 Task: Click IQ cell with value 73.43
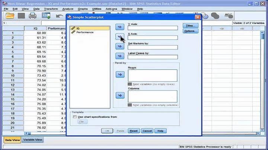pos(35,75)
